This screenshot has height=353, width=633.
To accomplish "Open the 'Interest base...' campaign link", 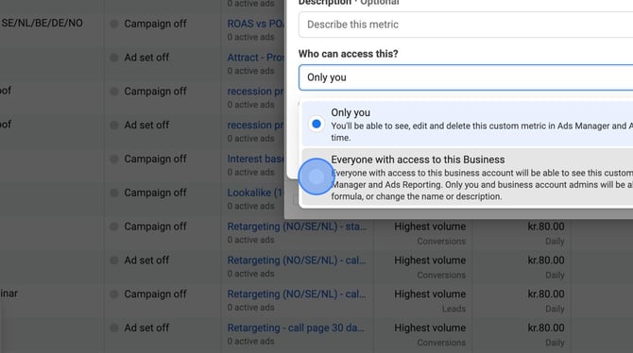I will pos(255,159).
